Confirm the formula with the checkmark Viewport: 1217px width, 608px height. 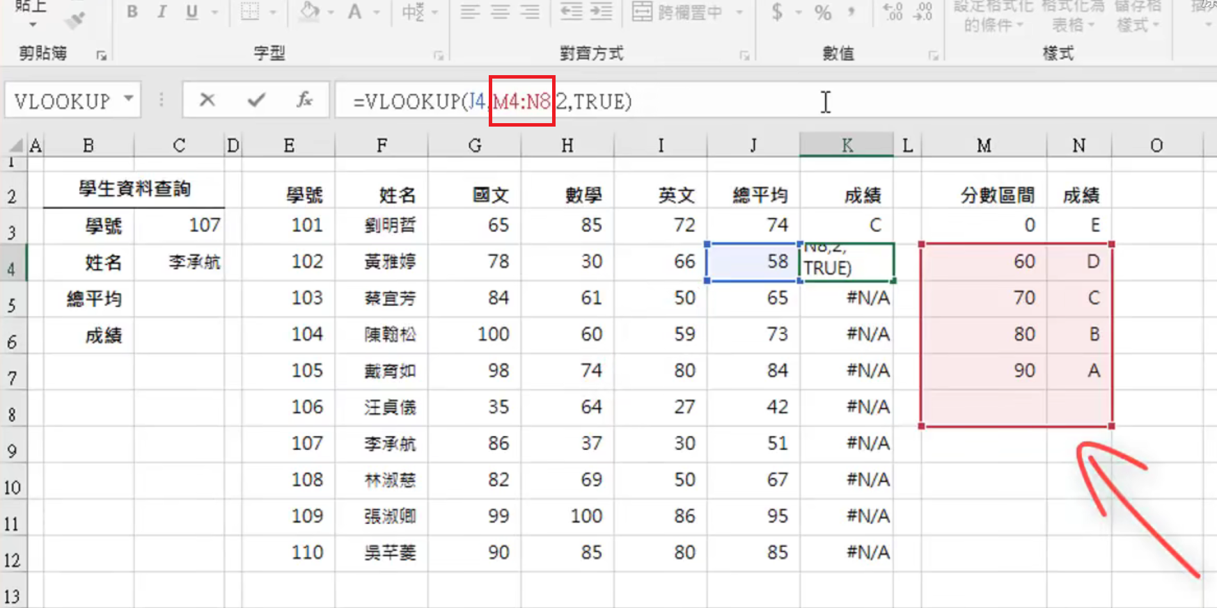[256, 100]
